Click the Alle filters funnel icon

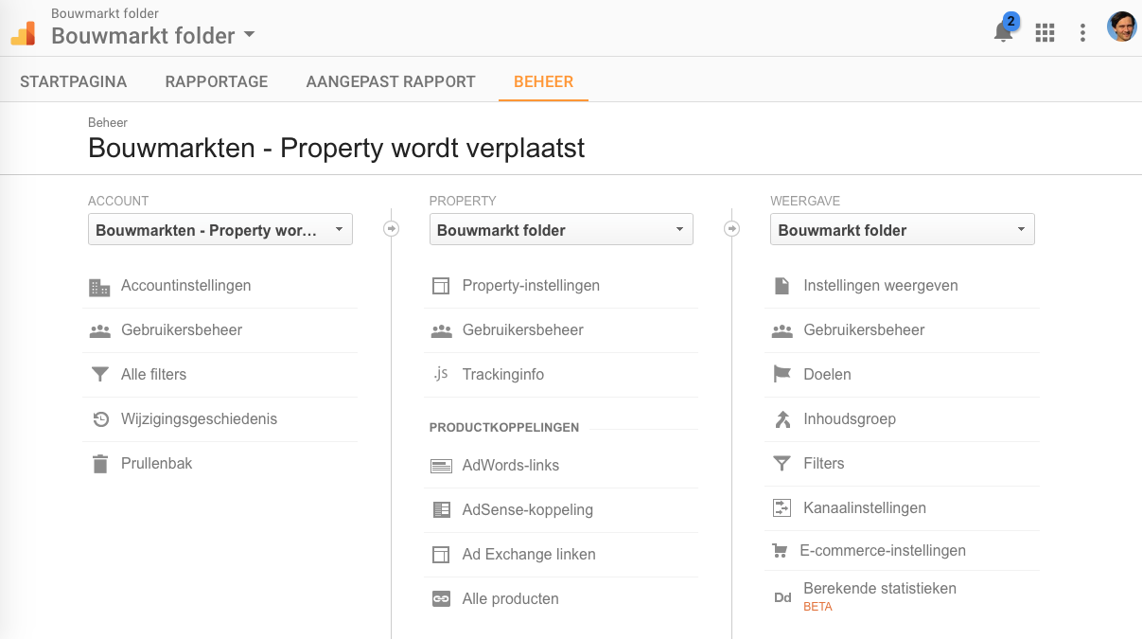click(x=99, y=375)
